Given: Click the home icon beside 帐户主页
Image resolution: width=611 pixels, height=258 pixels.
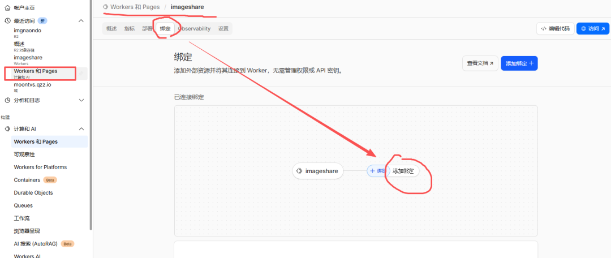Looking at the screenshot, I should 7,8.
